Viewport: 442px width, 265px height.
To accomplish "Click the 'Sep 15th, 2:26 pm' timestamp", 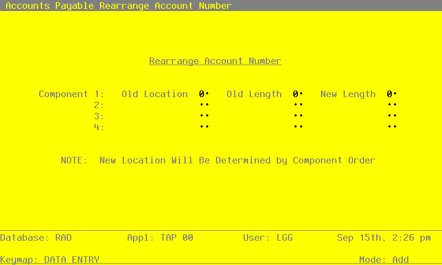I will (384, 238).
